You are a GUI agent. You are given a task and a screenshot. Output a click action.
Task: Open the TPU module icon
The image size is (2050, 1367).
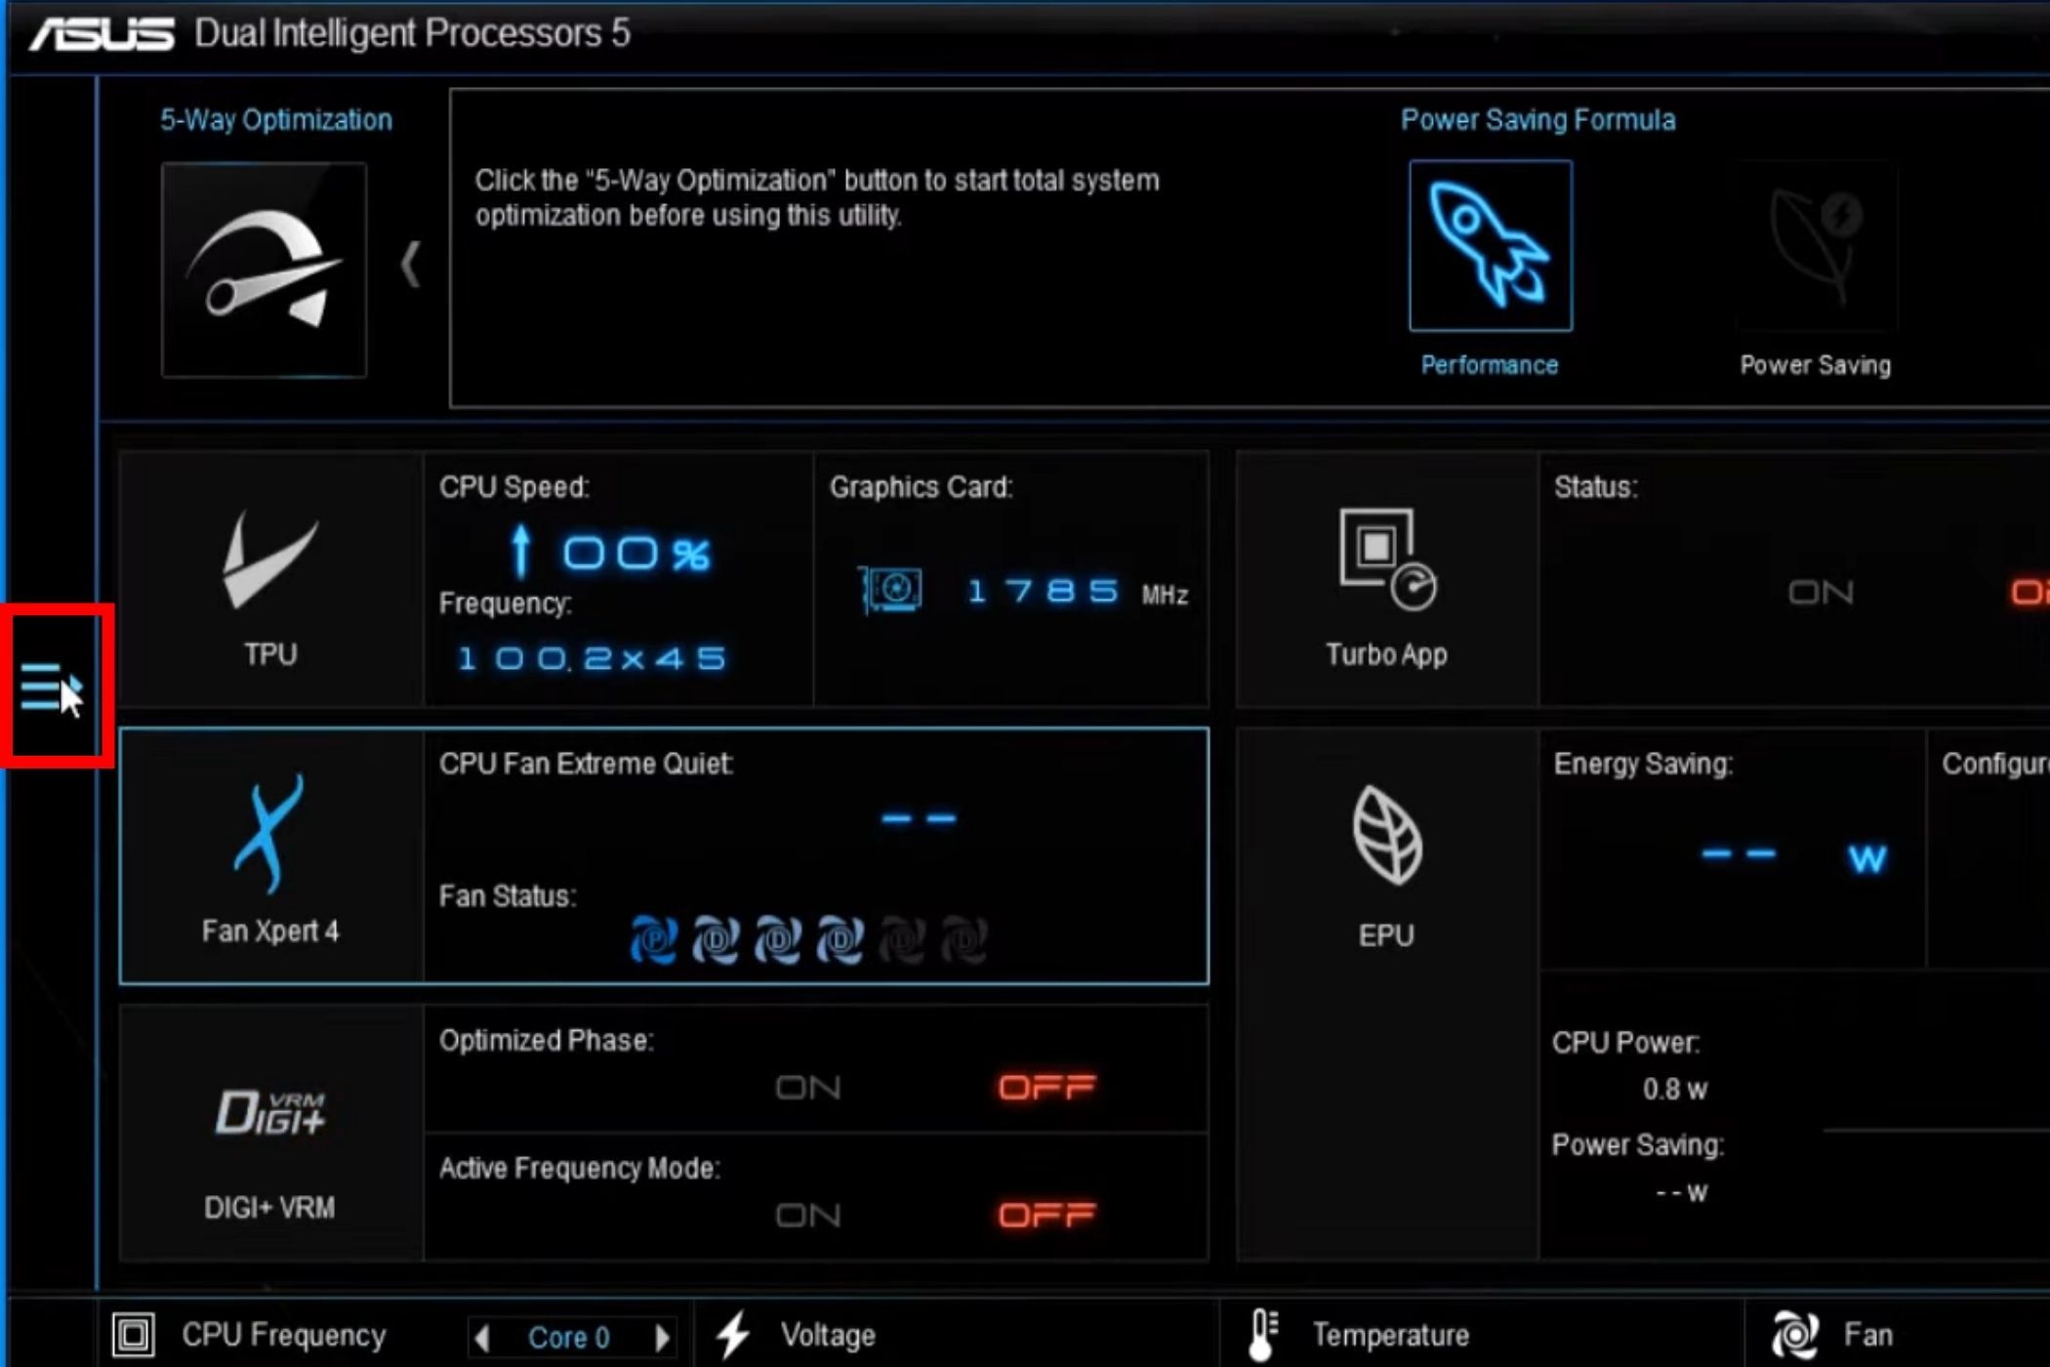(270, 559)
